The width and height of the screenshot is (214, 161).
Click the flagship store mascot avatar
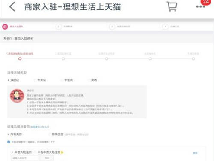[17, 96]
